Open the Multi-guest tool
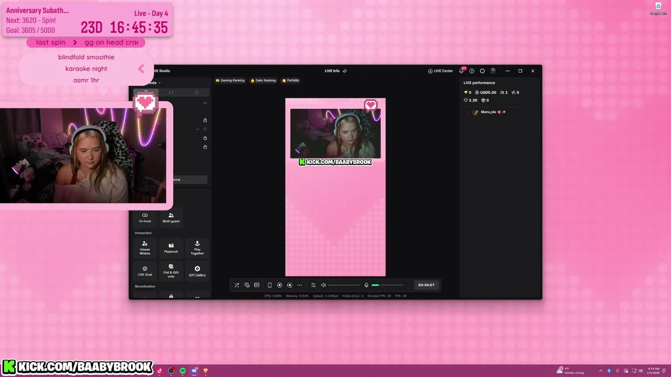Screen dimensions: 671x377 [x=171, y=217]
